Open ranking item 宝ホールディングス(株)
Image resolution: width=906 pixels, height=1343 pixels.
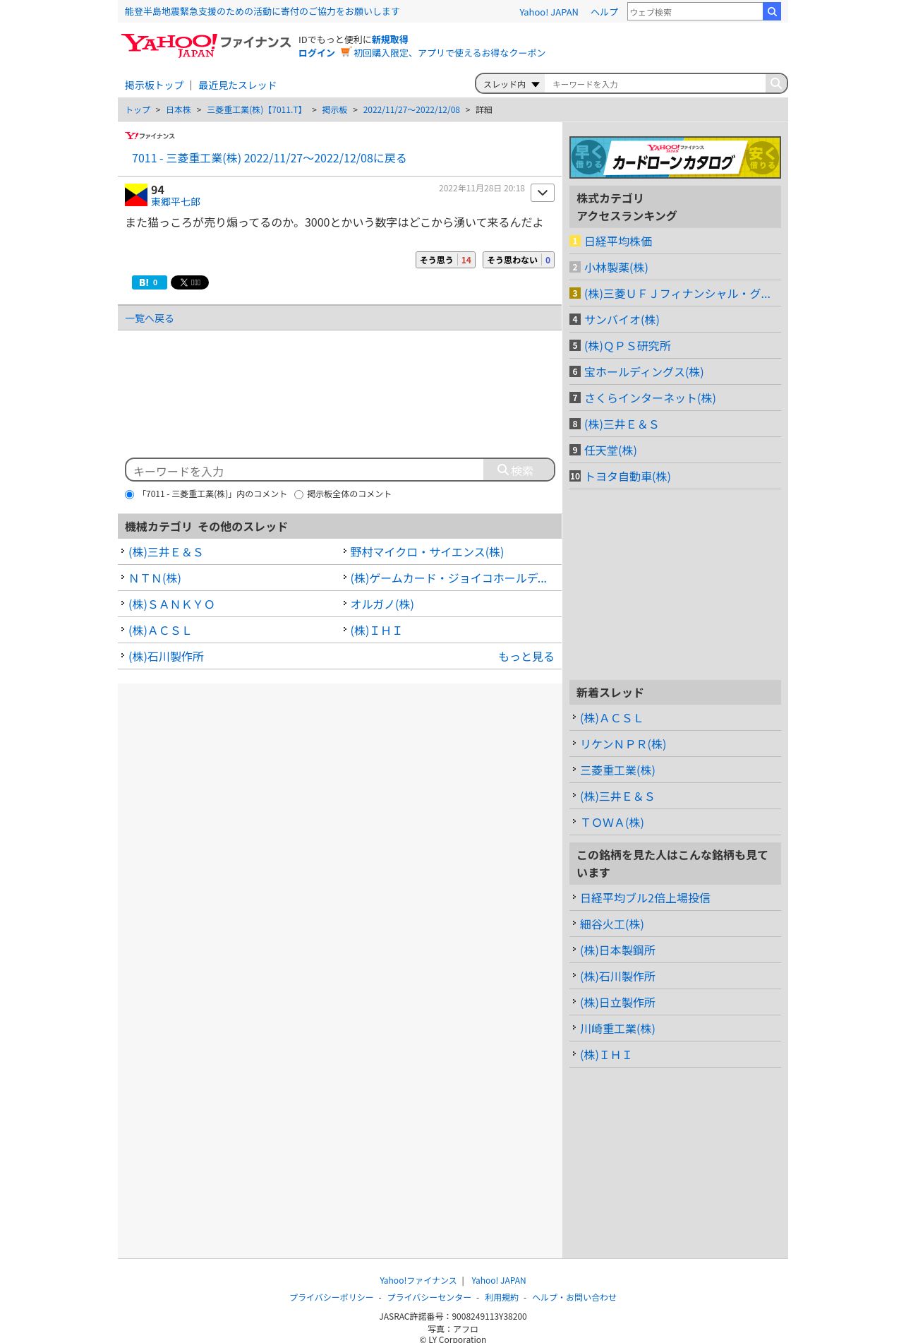click(644, 372)
